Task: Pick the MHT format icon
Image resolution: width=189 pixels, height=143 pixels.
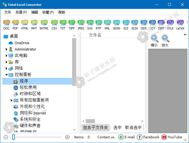Action: coord(34,22)
